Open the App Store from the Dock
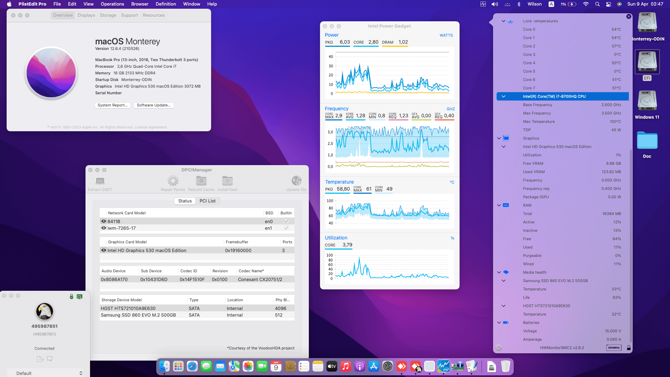Viewport: 670px width, 377px height. (x=373, y=367)
